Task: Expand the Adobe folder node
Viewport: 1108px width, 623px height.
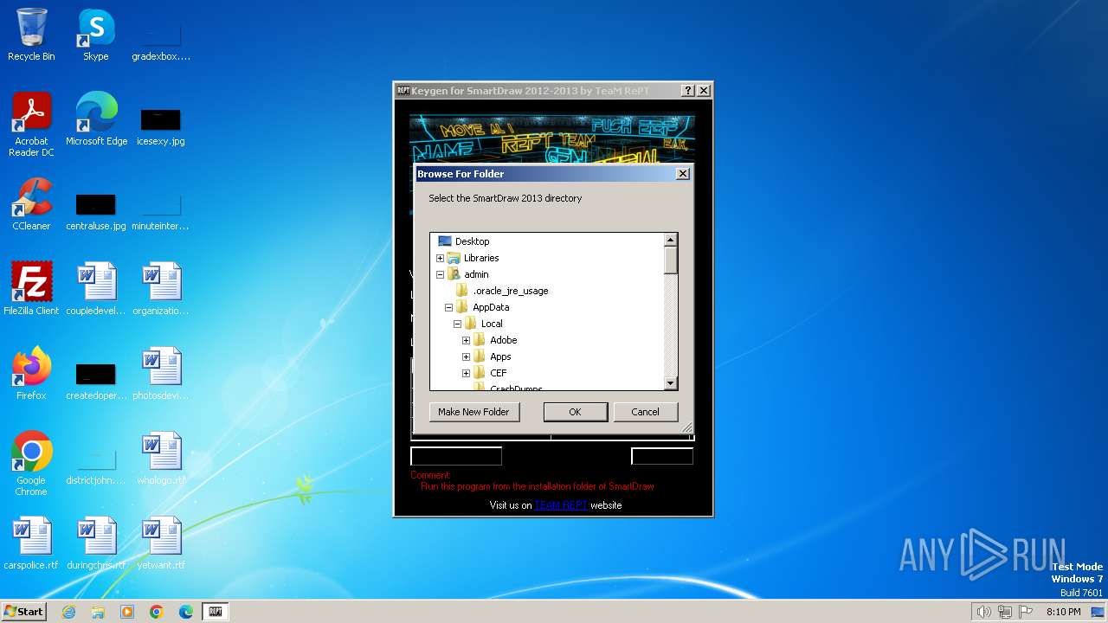Action: coord(466,340)
